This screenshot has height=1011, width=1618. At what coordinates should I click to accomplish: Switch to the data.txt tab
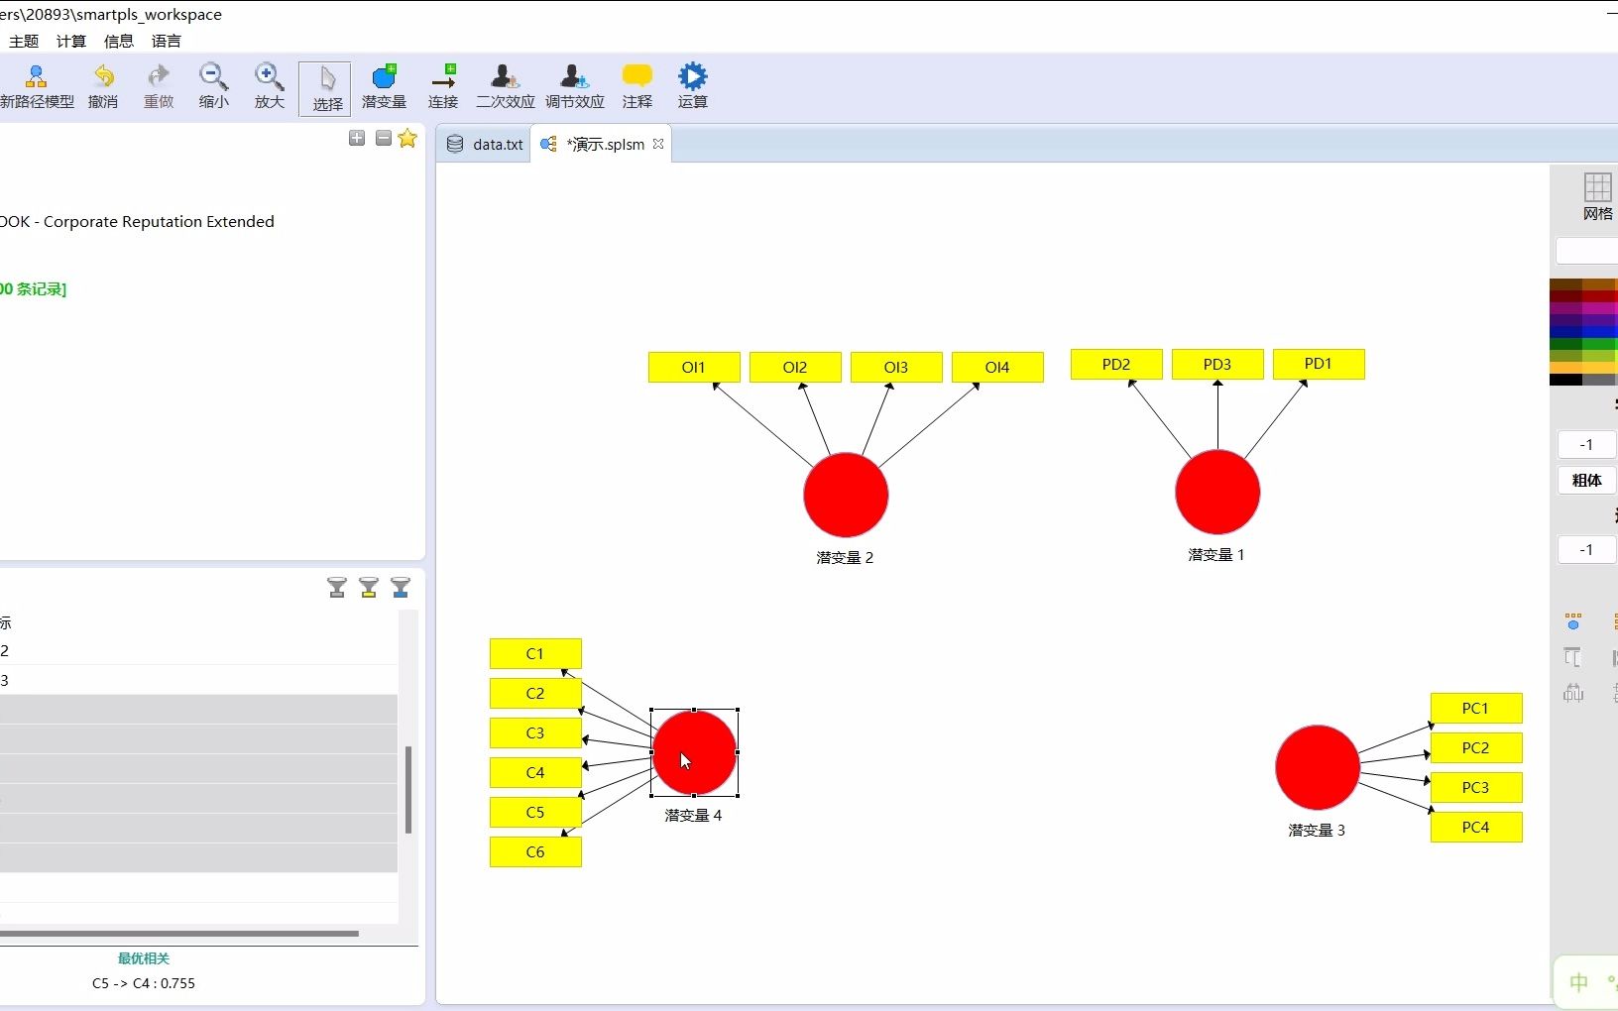pyautogui.click(x=485, y=144)
